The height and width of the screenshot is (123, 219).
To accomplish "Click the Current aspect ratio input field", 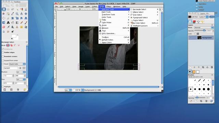I will point(11,68).
